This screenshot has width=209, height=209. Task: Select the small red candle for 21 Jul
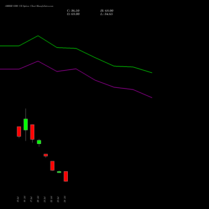46,155
